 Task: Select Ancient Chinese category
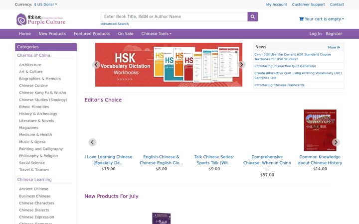point(34,189)
